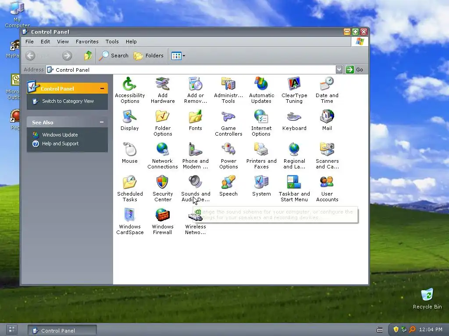449x336 pixels.
Task: Click the clock showing 12:04 PM
Action: 431,329
